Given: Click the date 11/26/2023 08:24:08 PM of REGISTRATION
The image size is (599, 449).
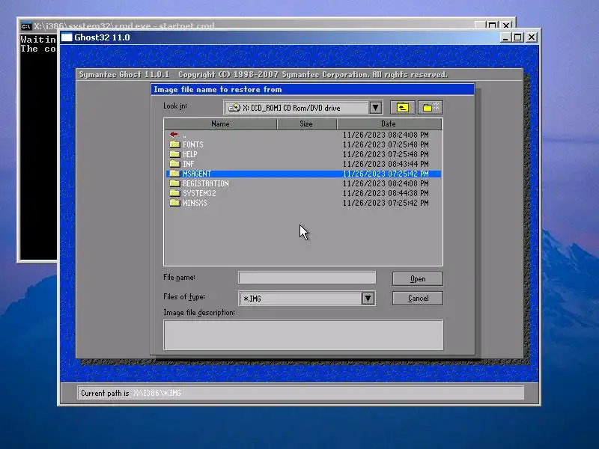Looking at the screenshot, I should click(386, 183).
